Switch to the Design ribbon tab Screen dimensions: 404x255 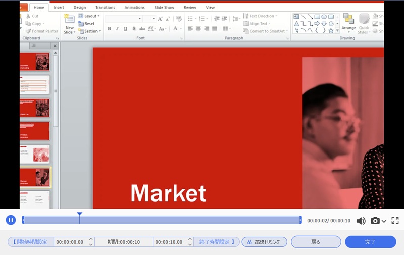coord(80,8)
